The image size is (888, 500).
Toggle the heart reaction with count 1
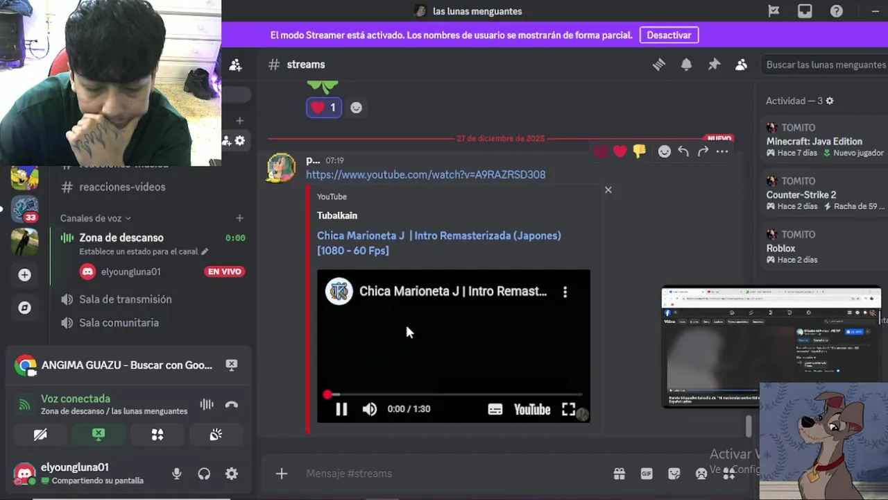pos(324,108)
